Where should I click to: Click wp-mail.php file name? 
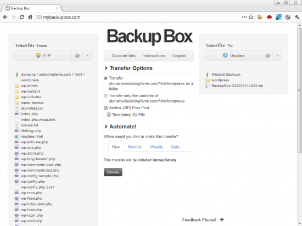coord(31,221)
